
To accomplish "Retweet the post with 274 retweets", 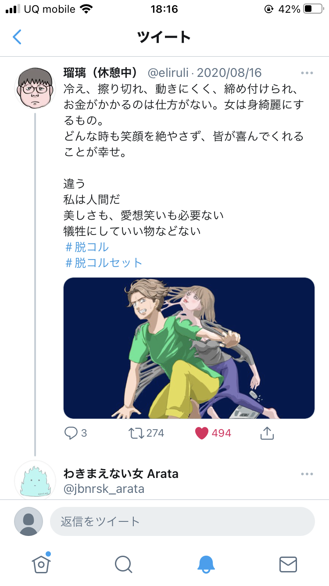I will click(x=136, y=433).
